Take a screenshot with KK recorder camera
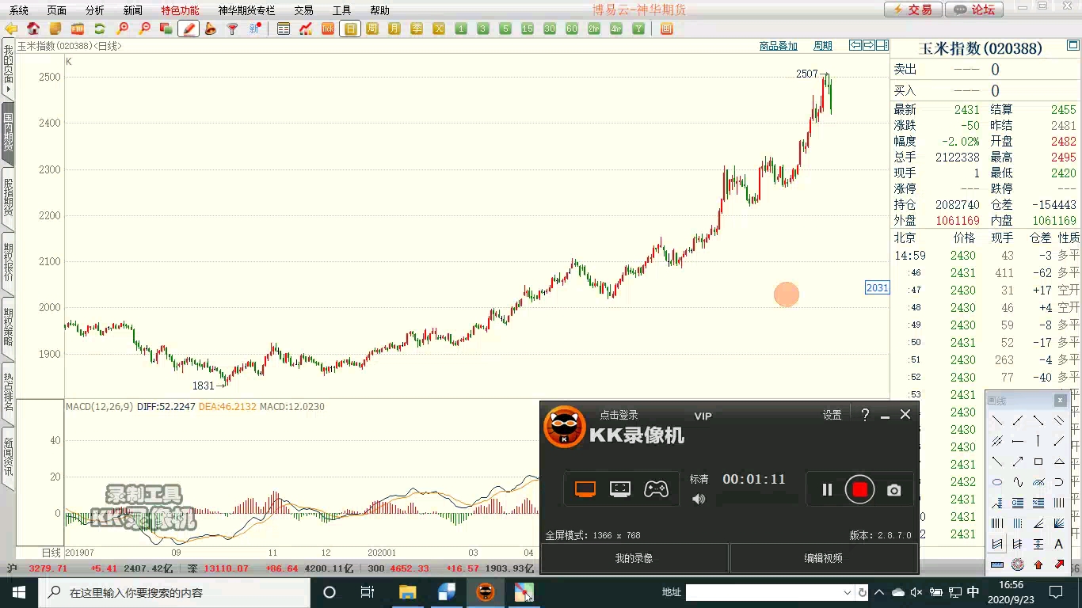This screenshot has width=1082, height=608. (x=894, y=490)
